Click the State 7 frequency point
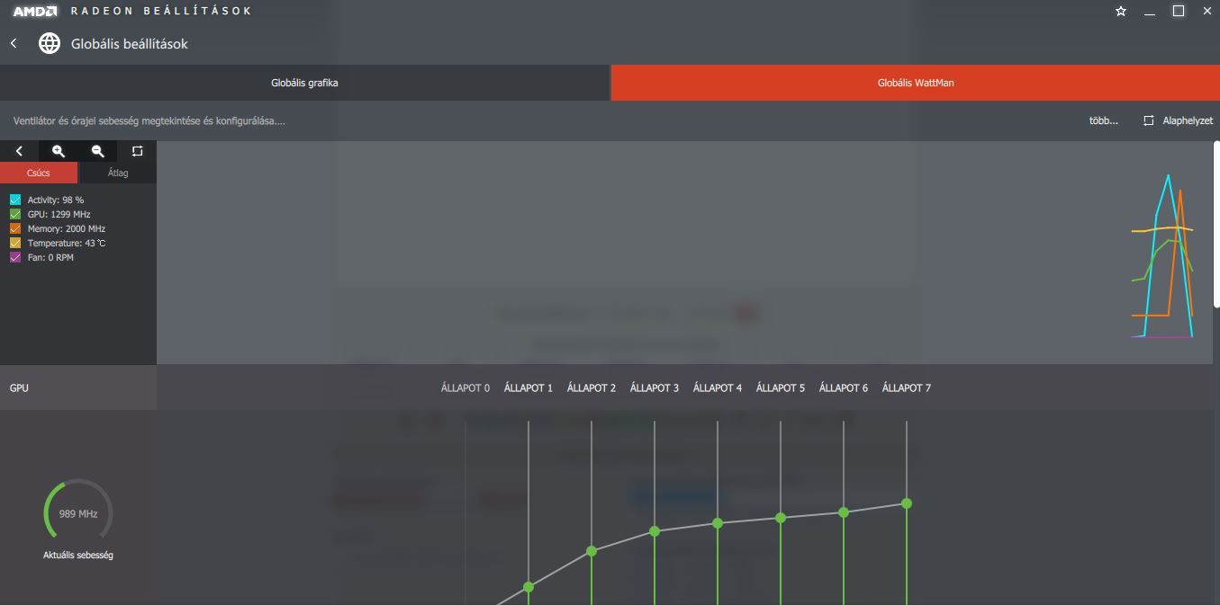Viewport: 1220px width, 605px height. point(907,503)
